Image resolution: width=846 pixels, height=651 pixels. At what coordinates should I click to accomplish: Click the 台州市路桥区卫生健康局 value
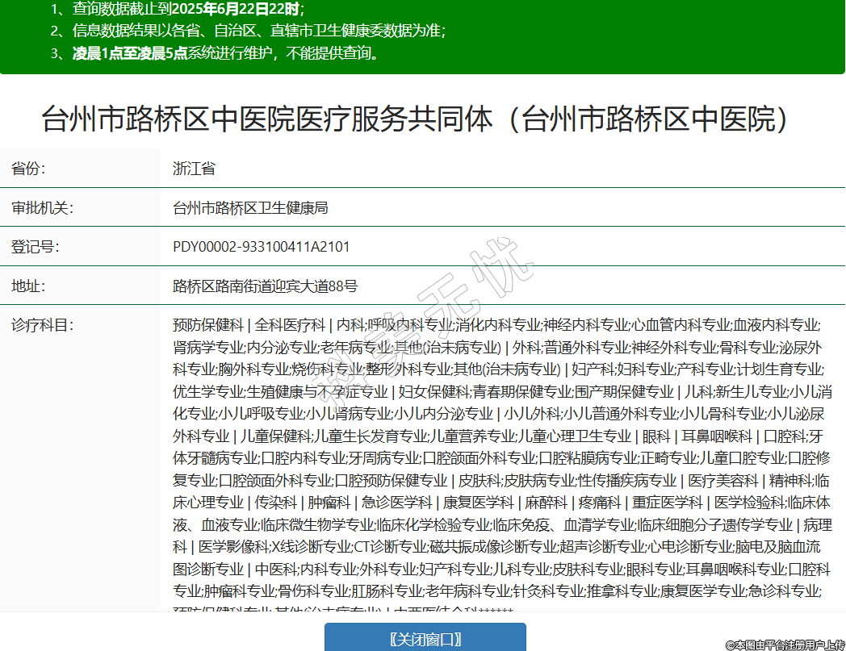click(x=250, y=207)
